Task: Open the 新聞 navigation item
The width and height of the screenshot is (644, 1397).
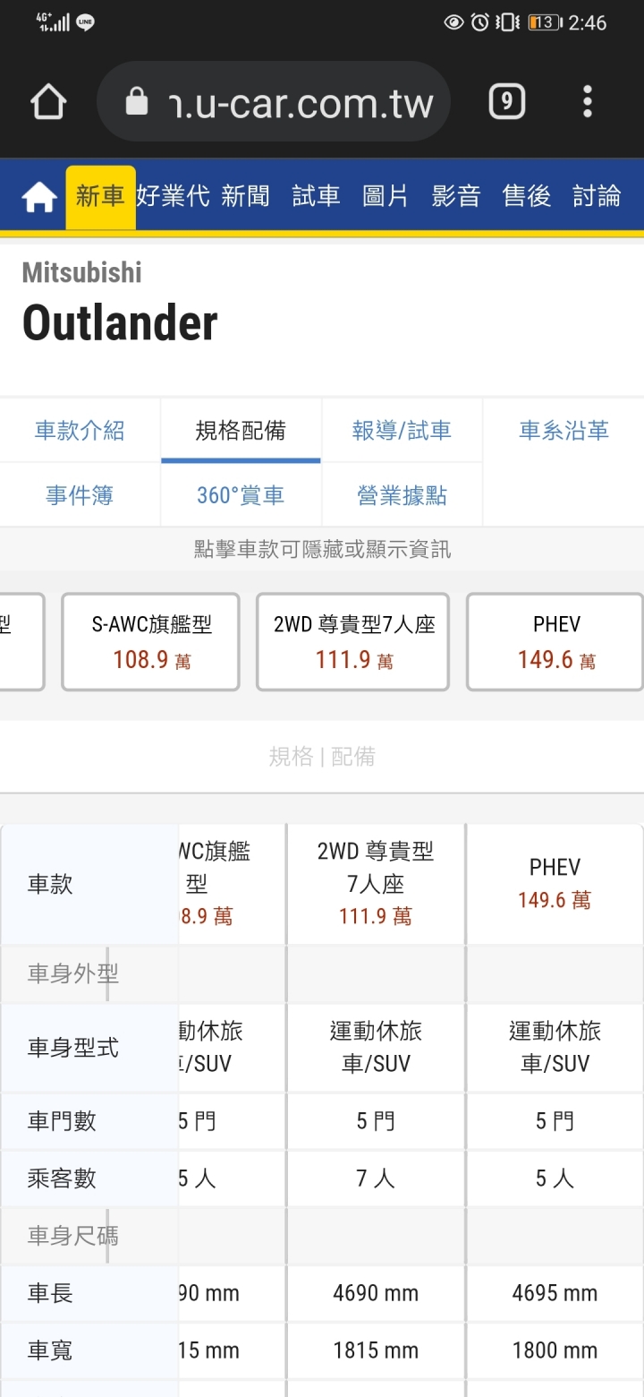Action: pos(245,196)
